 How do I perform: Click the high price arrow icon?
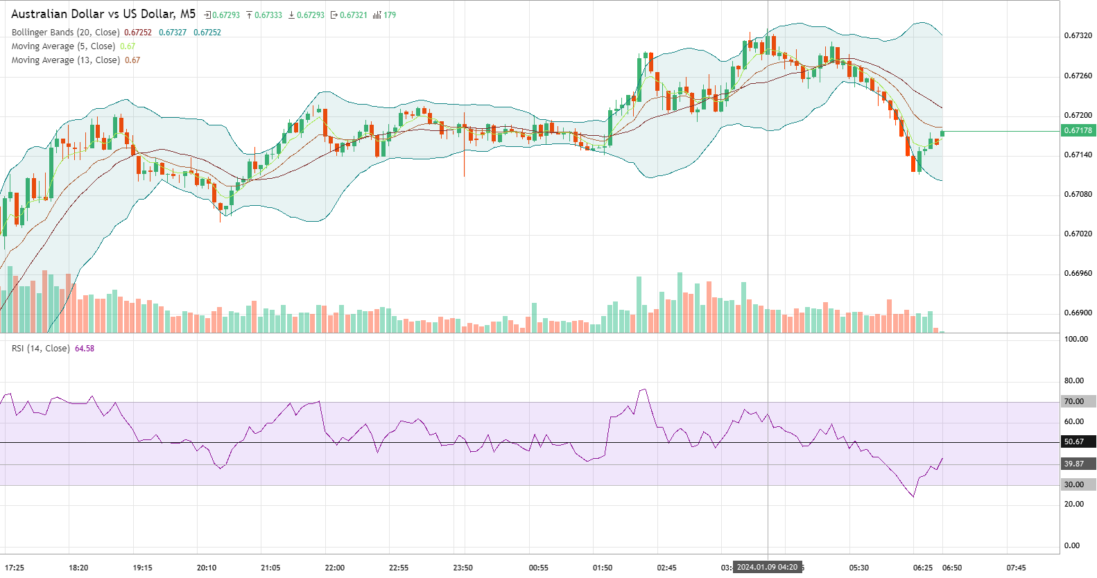(x=249, y=15)
